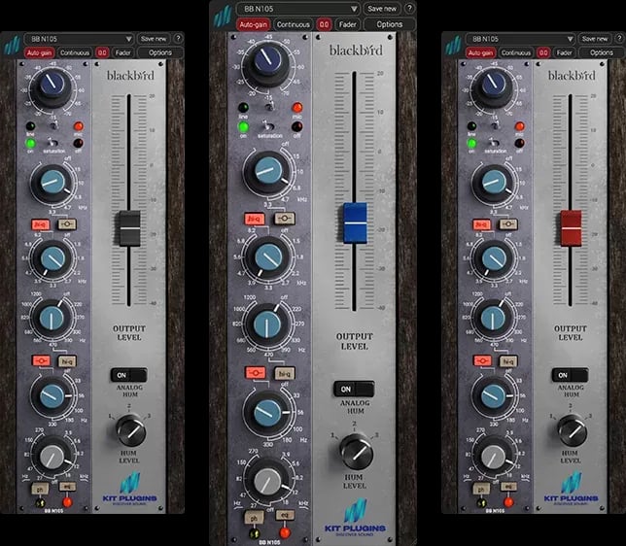Click Save new on the red-fader plugin
The height and width of the screenshot is (546, 626).
pos(595,39)
